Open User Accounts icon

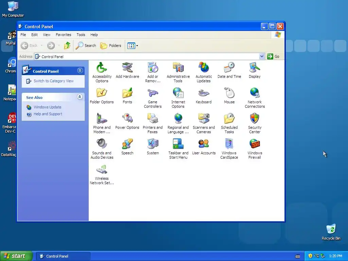click(204, 144)
